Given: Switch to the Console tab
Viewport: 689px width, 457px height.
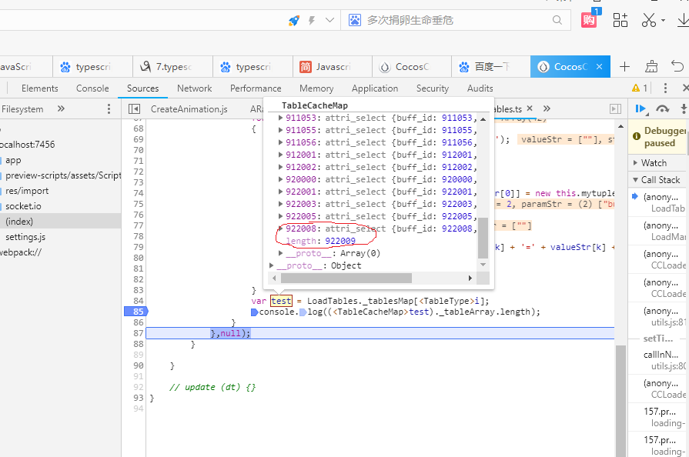Looking at the screenshot, I should 92,88.
